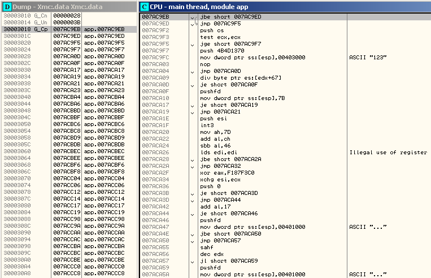This screenshot has height=278, width=431.
Task: Click jump arrow beside address 007ACA57 in CPU
Action: coord(193,260)
